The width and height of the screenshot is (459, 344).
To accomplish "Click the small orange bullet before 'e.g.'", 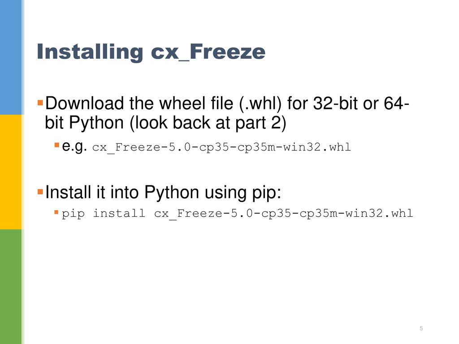I will (57, 145).
